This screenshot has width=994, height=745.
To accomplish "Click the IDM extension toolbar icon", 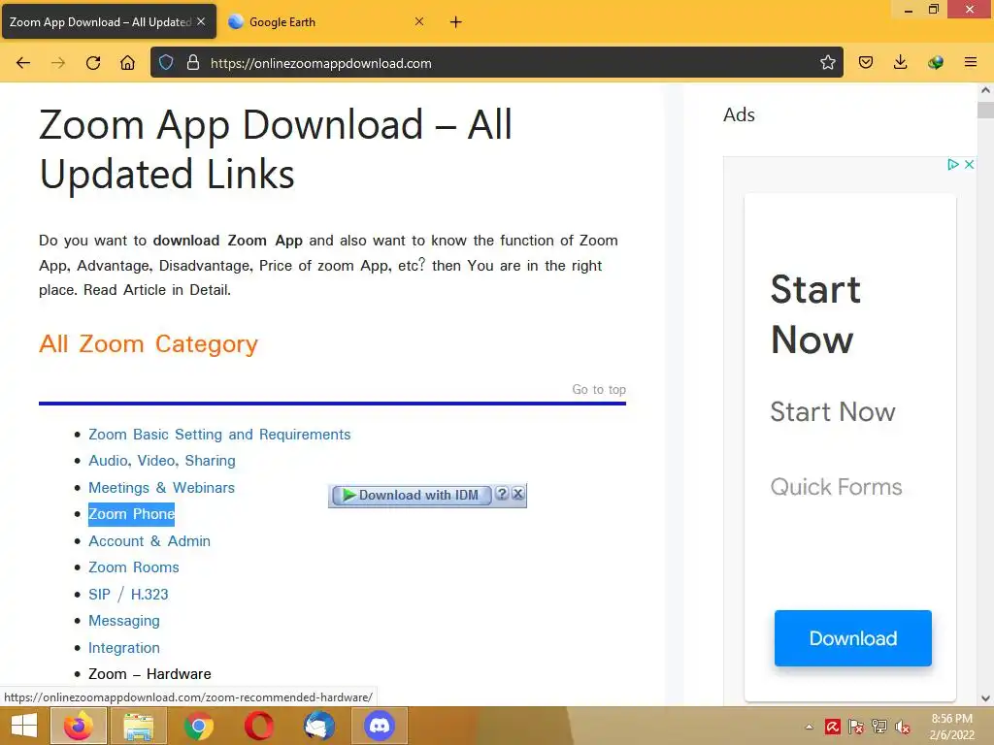I will (x=936, y=62).
